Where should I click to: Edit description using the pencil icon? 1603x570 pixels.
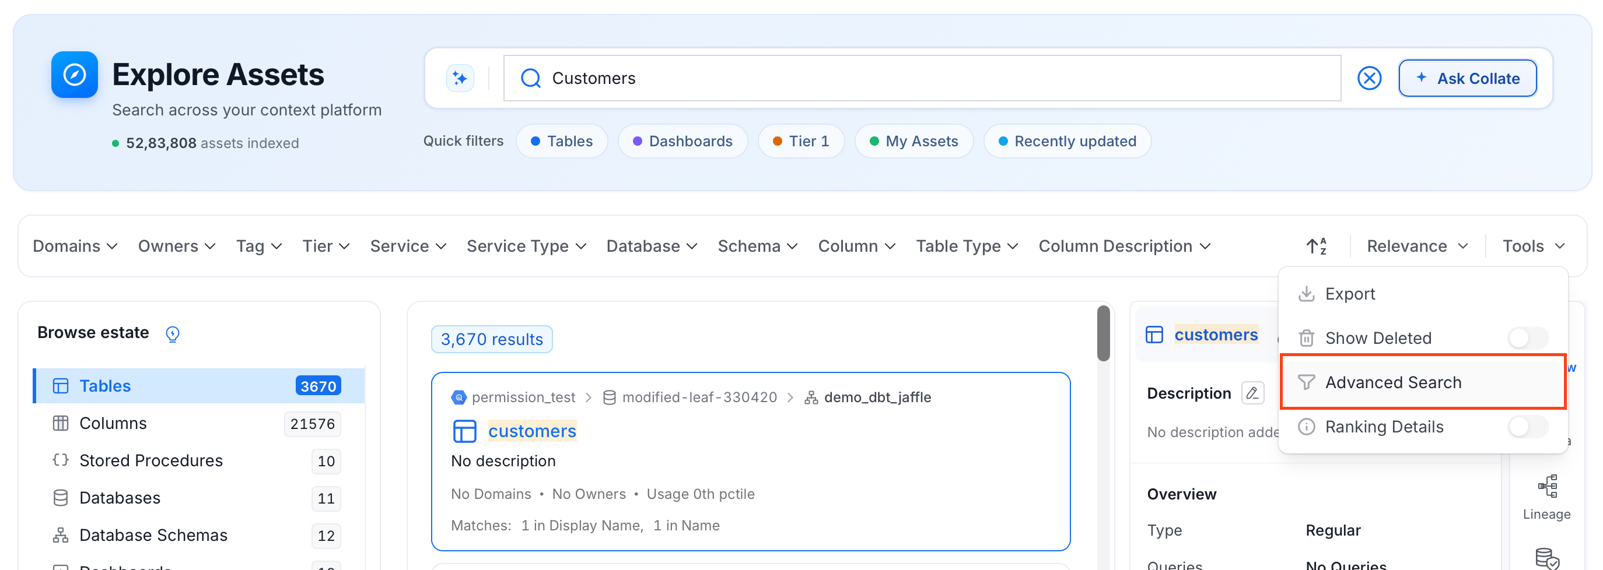[1252, 393]
